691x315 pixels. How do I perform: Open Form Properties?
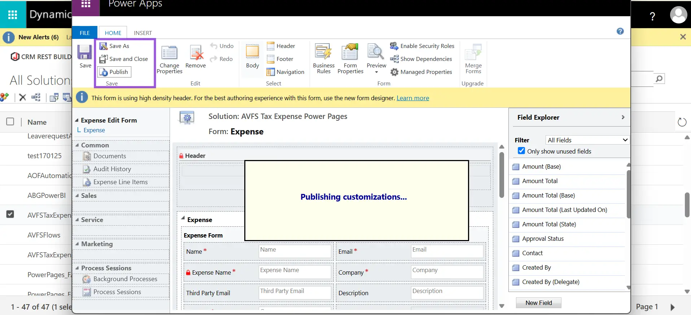pyautogui.click(x=350, y=59)
